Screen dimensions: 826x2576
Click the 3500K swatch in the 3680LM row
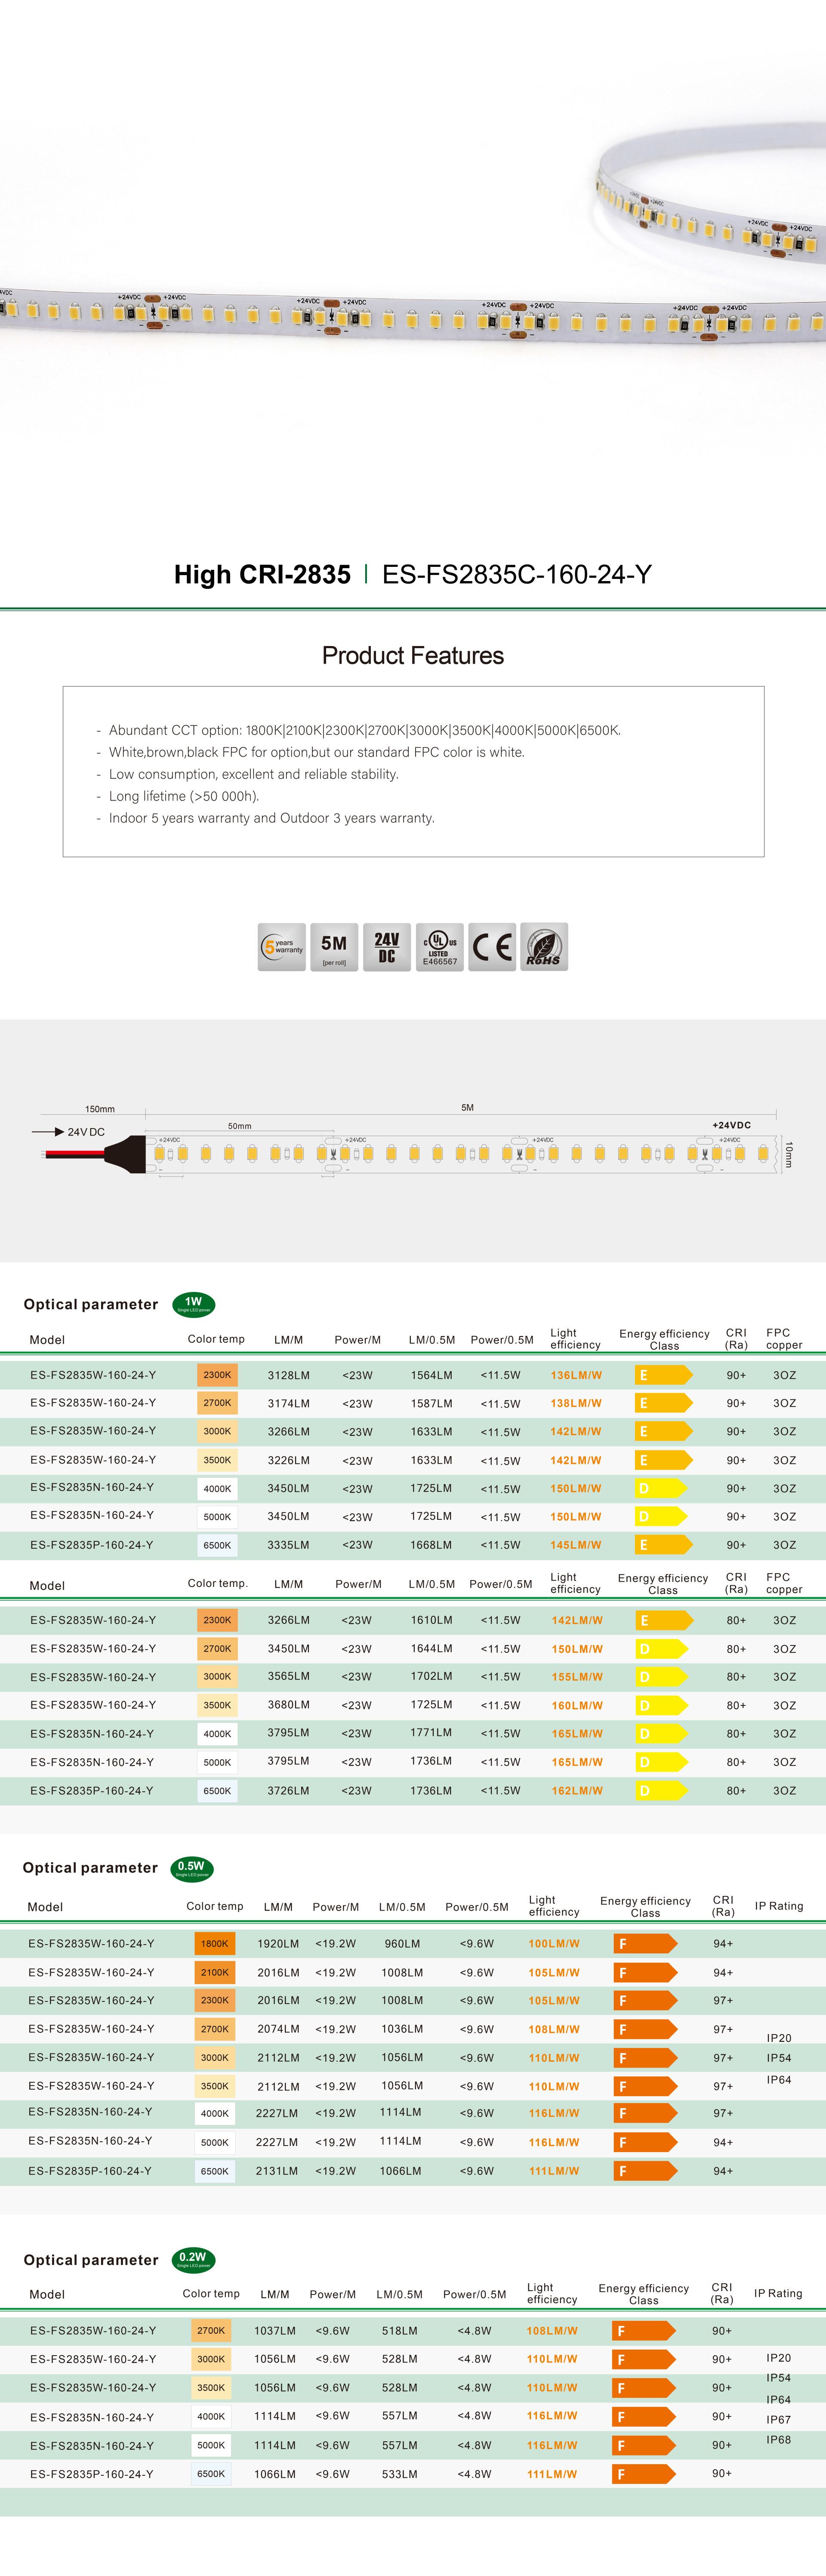(217, 1705)
